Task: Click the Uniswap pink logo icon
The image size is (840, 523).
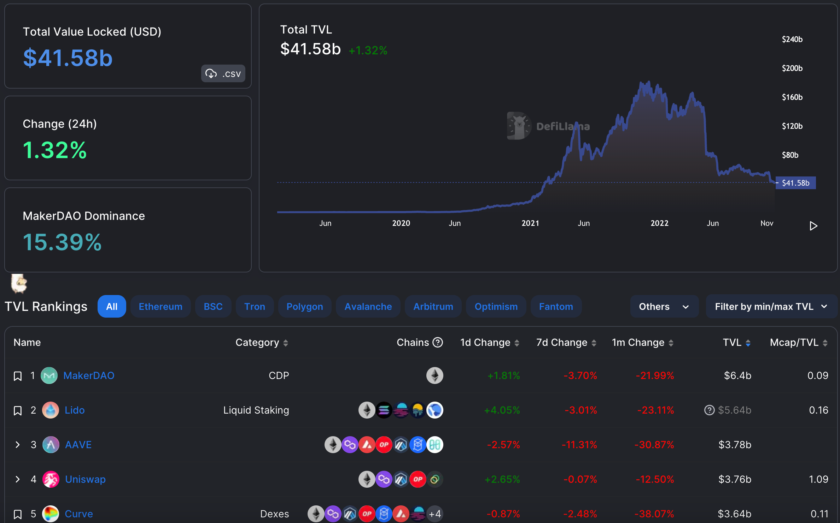Action: click(x=51, y=479)
